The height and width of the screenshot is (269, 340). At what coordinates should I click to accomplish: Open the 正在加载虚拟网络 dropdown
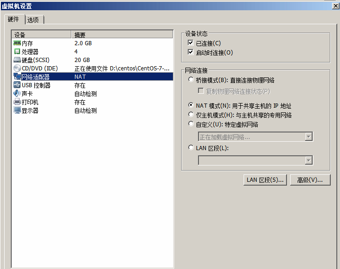coord(255,137)
